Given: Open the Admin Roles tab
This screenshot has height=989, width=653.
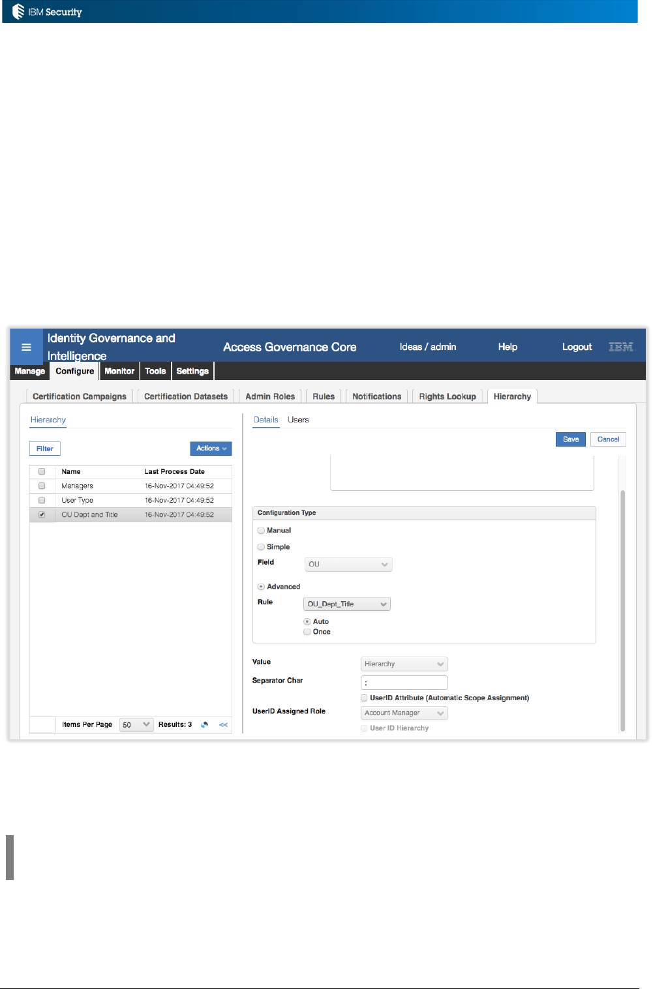Looking at the screenshot, I should (x=270, y=396).
